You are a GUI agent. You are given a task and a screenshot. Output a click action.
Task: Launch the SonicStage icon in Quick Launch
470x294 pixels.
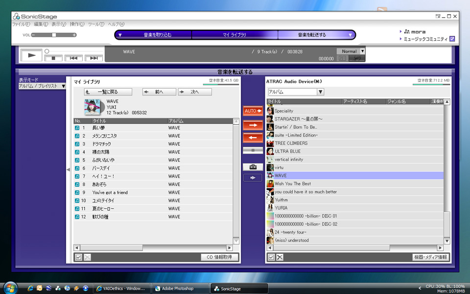[58, 288]
